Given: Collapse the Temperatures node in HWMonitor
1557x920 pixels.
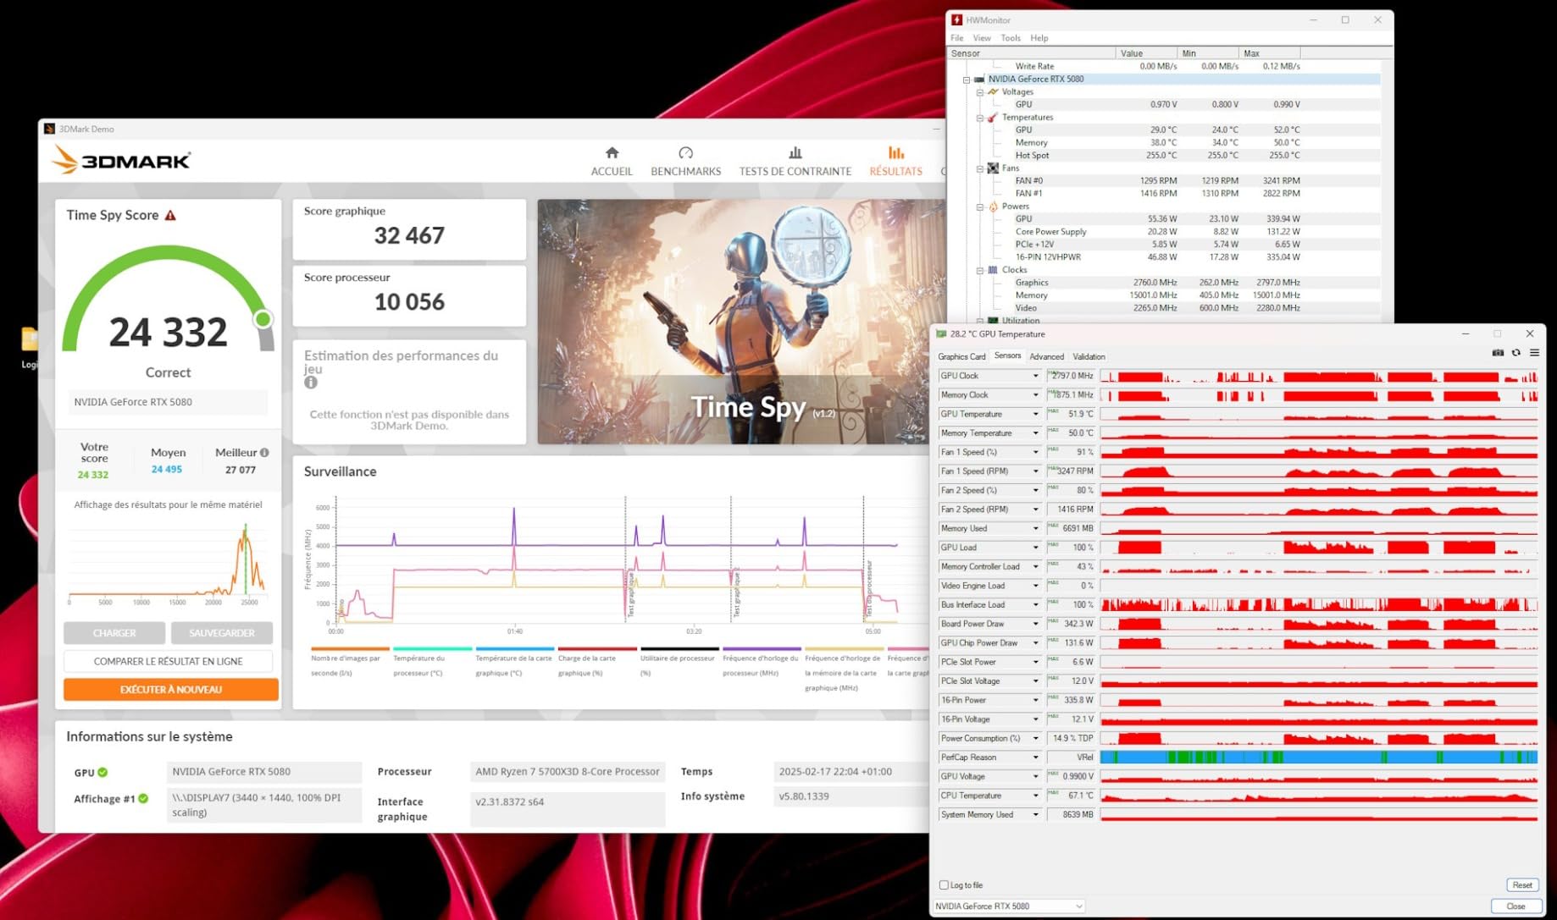Looking at the screenshot, I should 979,118.
